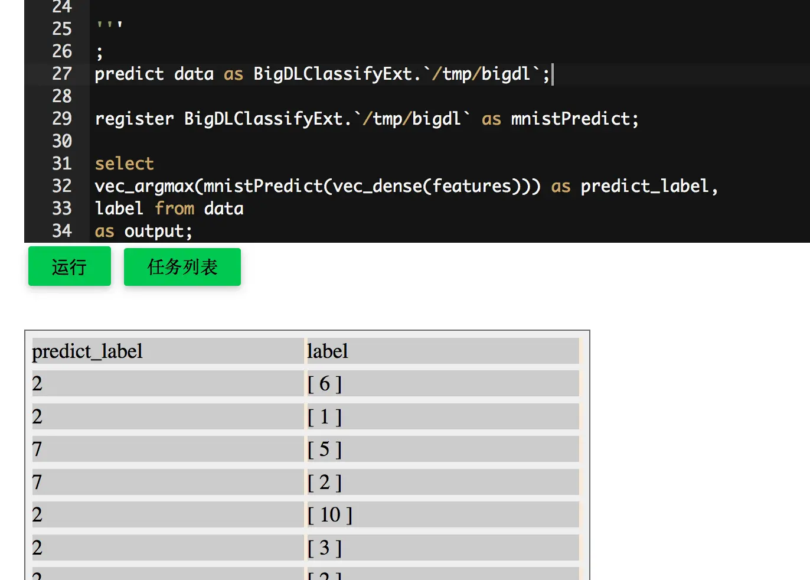Image resolution: width=810 pixels, height=580 pixels.
Task: Click the label column header
Action: click(443, 351)
